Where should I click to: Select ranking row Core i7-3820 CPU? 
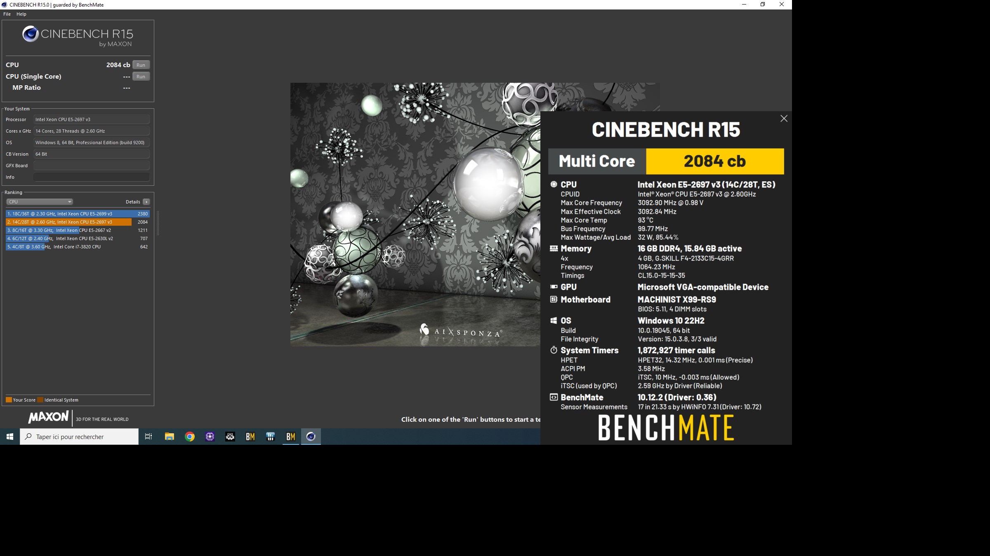pos(78,247)
